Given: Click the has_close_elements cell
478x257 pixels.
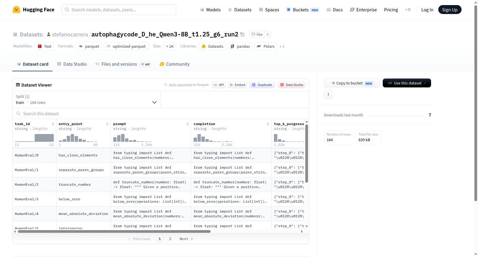Looking at the screenshot, I should tap(83, 155).
